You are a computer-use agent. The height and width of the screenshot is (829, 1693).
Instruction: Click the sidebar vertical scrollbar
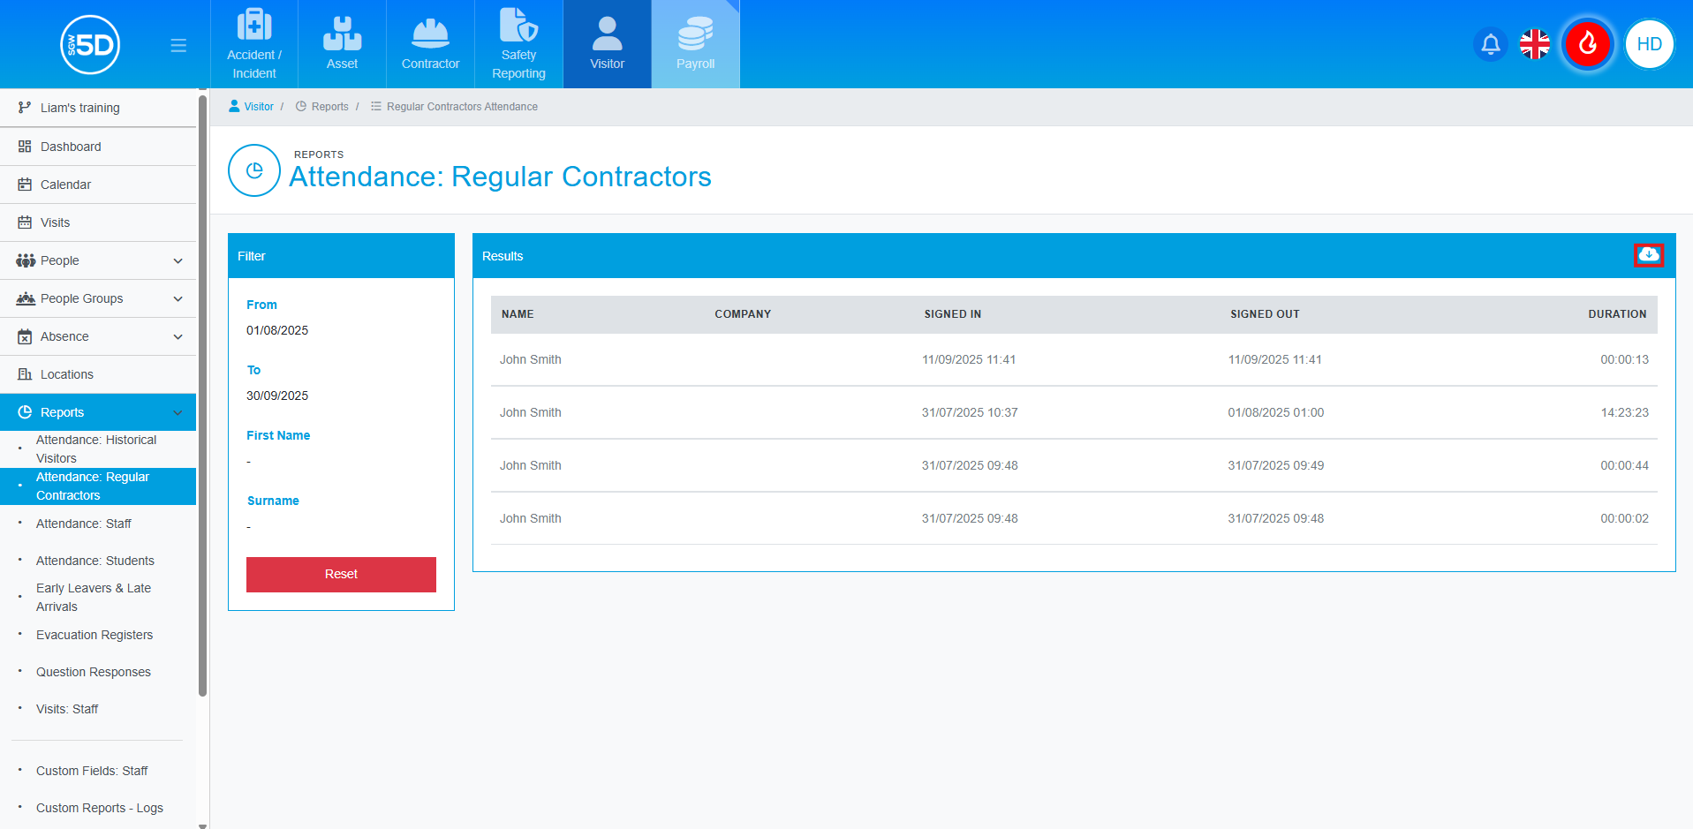tap(203, 396)
